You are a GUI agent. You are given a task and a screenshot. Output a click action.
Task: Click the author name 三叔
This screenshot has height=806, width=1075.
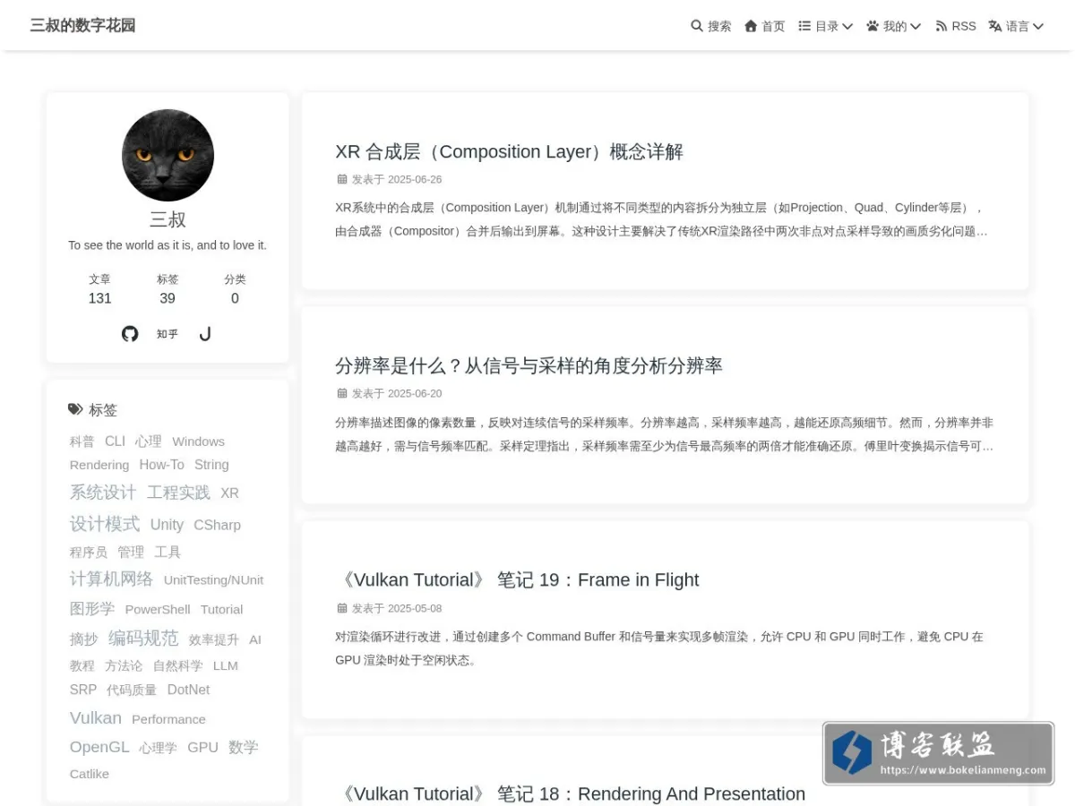168,220
